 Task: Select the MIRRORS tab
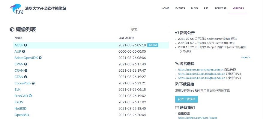pyautogui.click(x=238, y=8)
